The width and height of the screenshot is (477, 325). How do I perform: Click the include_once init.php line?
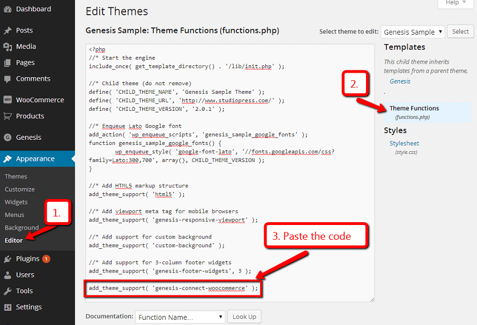tap(187, 66)
